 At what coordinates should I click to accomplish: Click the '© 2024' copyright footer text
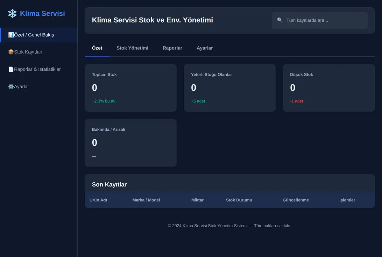[x=230, y=226]
